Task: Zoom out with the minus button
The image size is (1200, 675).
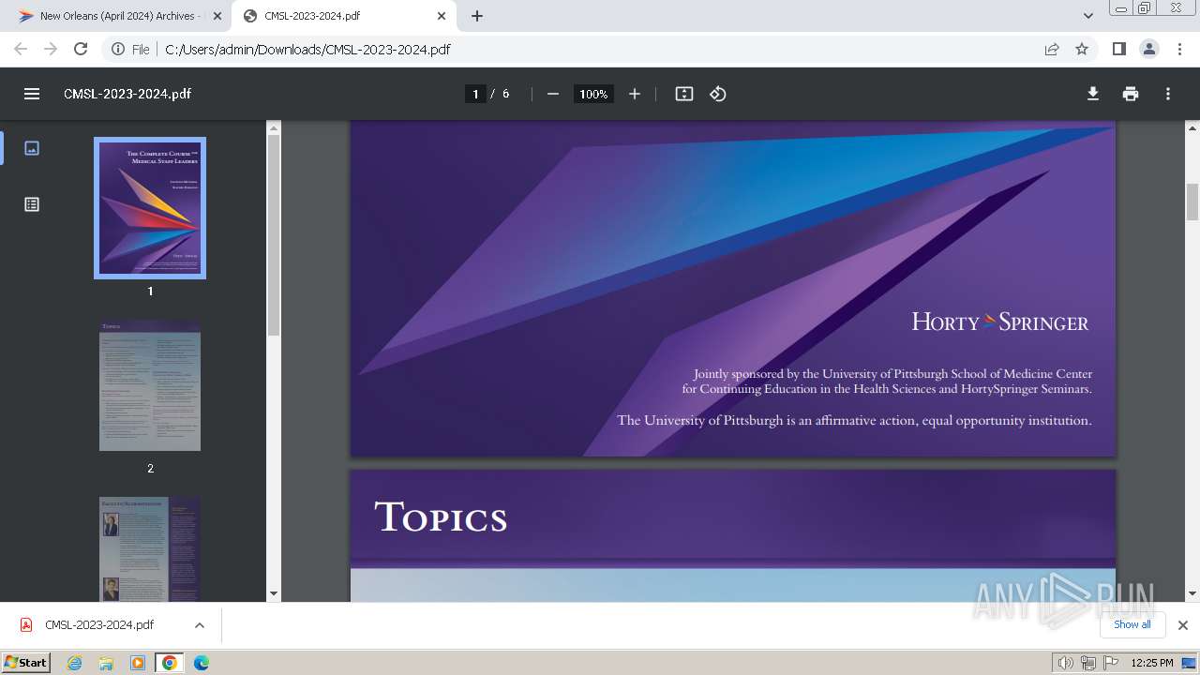Action: pos(553,94)
